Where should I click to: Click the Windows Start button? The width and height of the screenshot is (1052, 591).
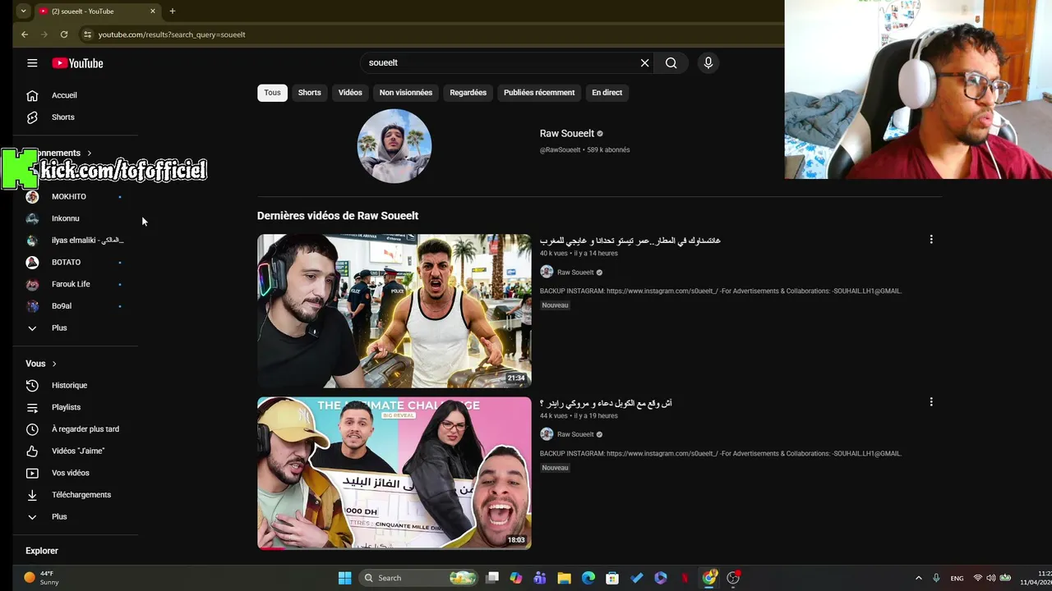point(345,578)
